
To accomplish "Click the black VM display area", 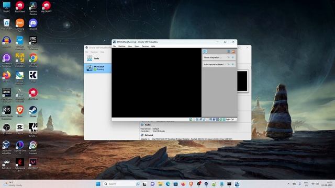I will pyautogui.click(x=157, y=83).
